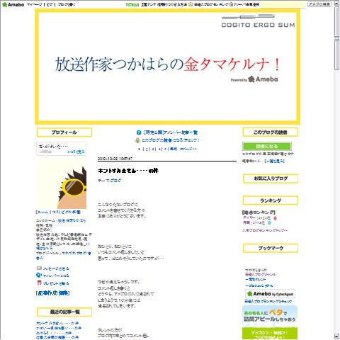This screenshot has height=340, width=340.
Task: Open ピグ link in the top bar
Action: click(50, 4)
